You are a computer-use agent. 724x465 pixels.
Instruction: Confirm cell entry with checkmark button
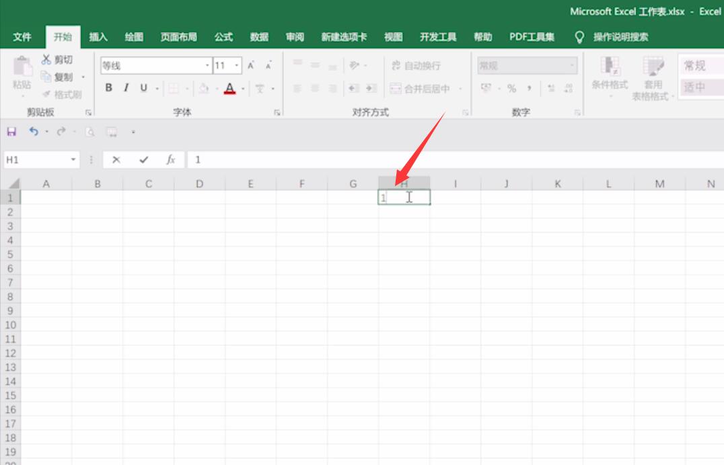point(143,160)
